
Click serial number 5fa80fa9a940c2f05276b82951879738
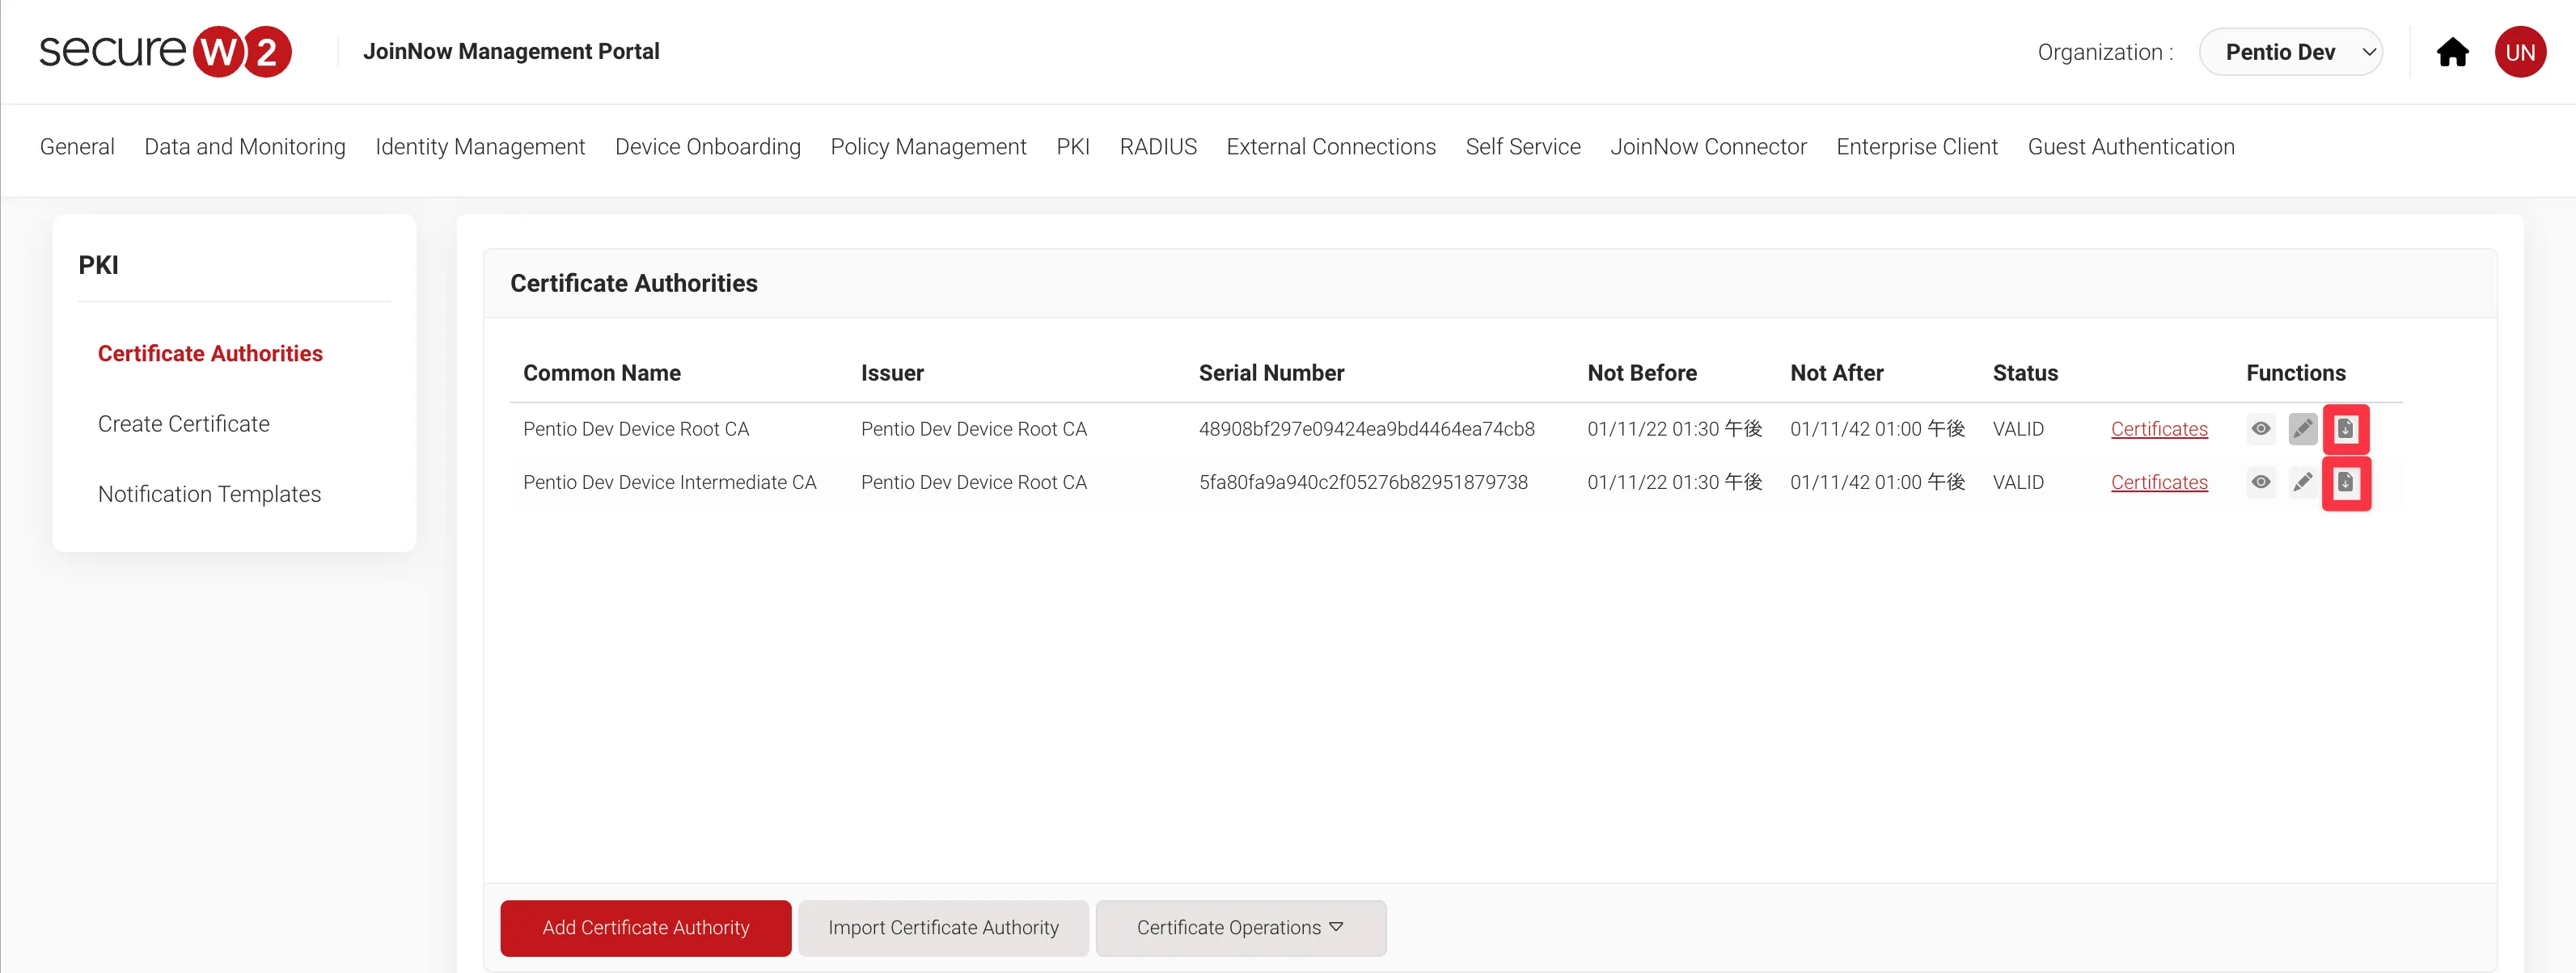[1363, 482]
